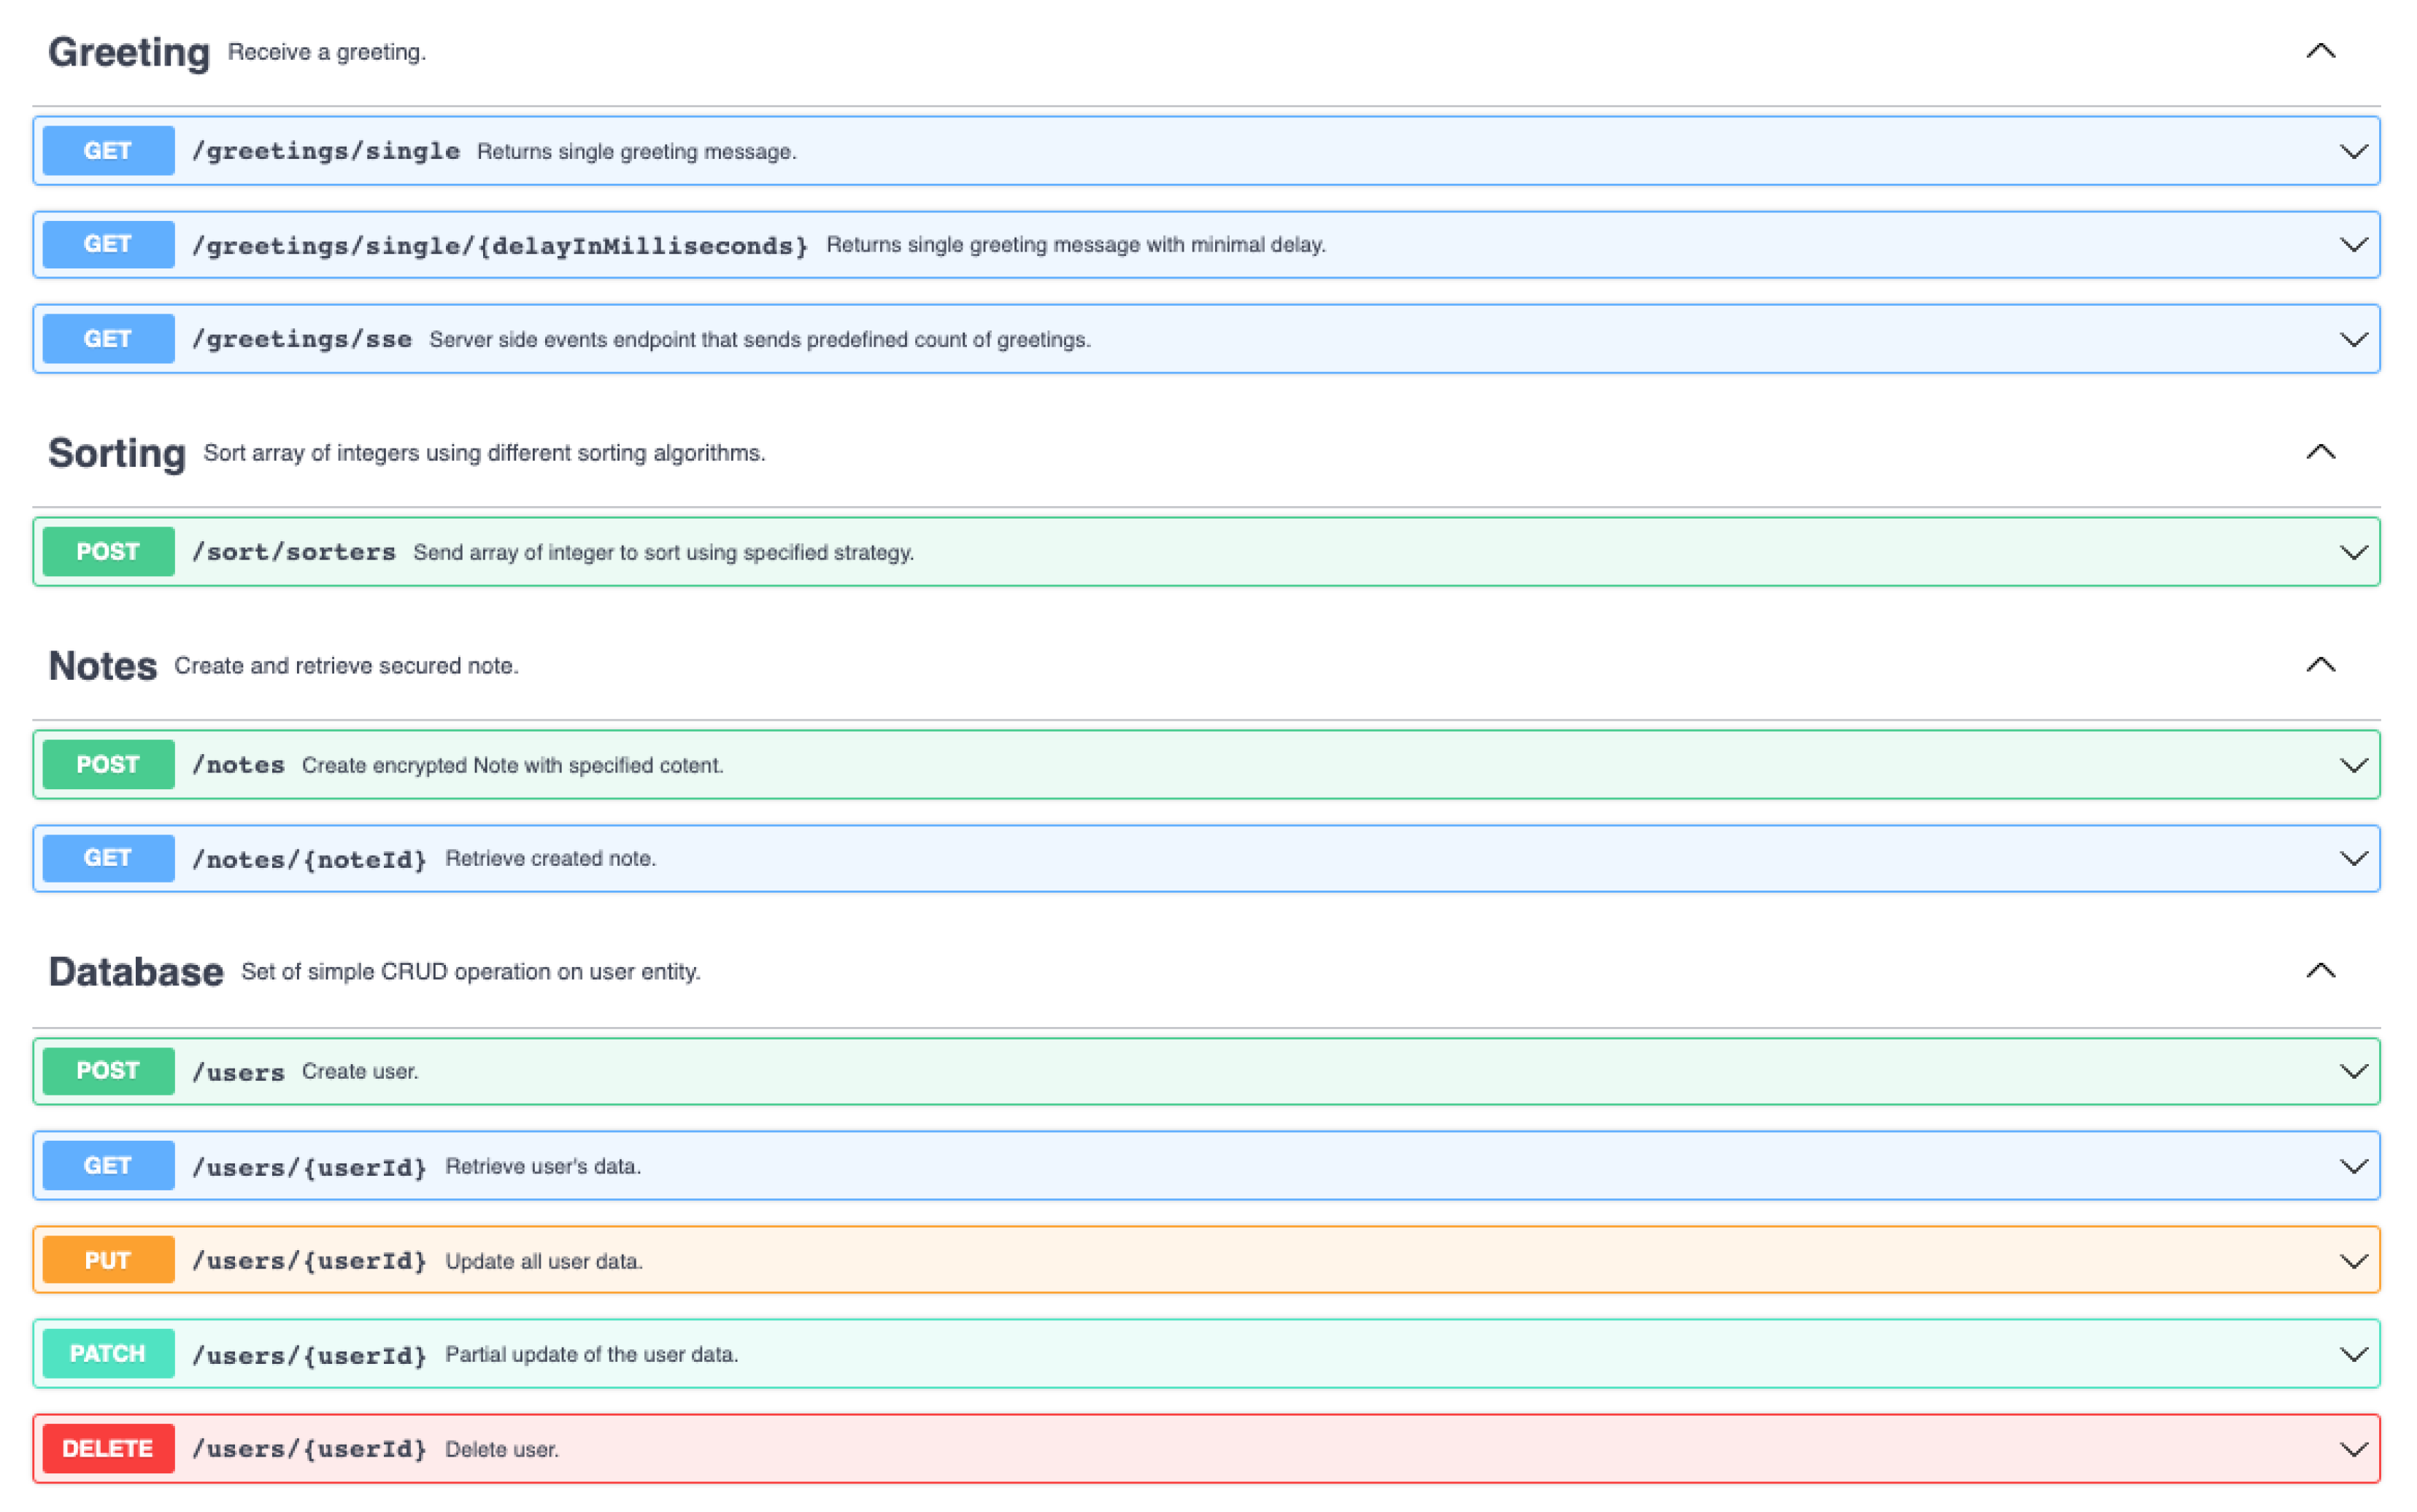The image size is (2417, 1512).
Task: Collapse the Greeting section chevron
Action: click(2319, 51)
